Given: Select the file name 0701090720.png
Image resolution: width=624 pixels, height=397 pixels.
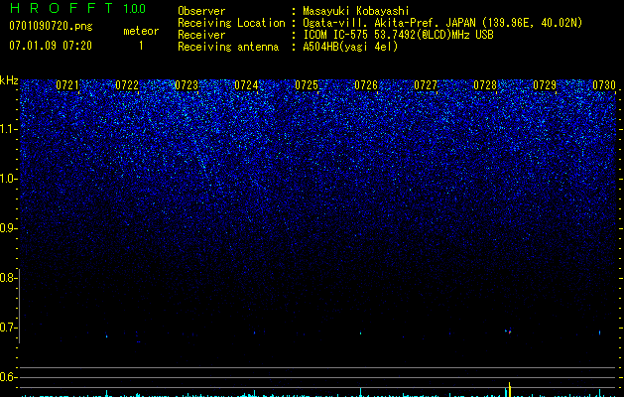Looking at the screenshot, I should pos(51,26).
